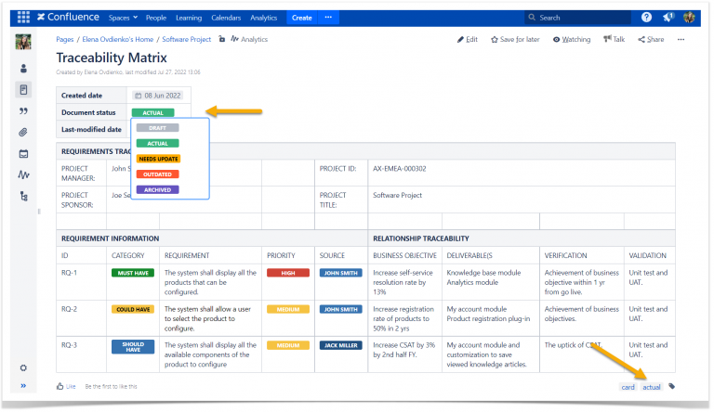The image size is (714, 412).
Task: Open the ACTUAL document status dropdown
Action: click(x=153, y=113)
